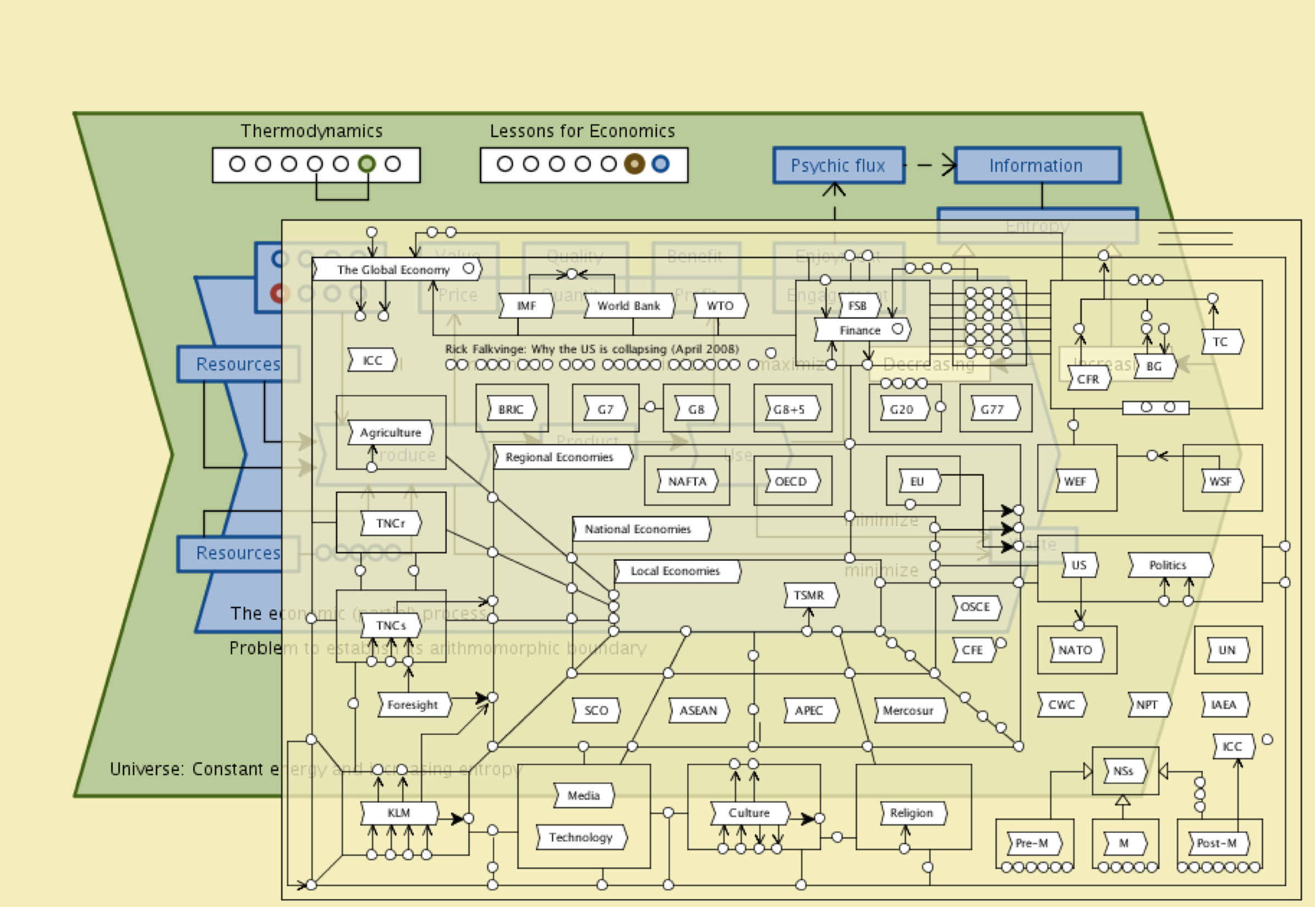The height and width of the screenshot is (907, 1315).
Task: Select the green circle under Thermodynamics
Action: (x=367, y=164)
